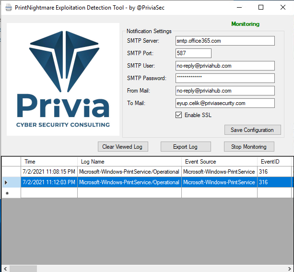Click the horizontal scrollbar thumb
Image resolution: width=294 pixels, height=272 pixels.
23,269
